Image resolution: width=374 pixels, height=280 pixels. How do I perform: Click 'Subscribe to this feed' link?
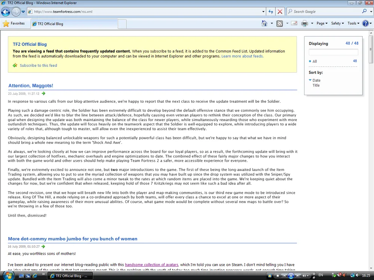[39, 65]
